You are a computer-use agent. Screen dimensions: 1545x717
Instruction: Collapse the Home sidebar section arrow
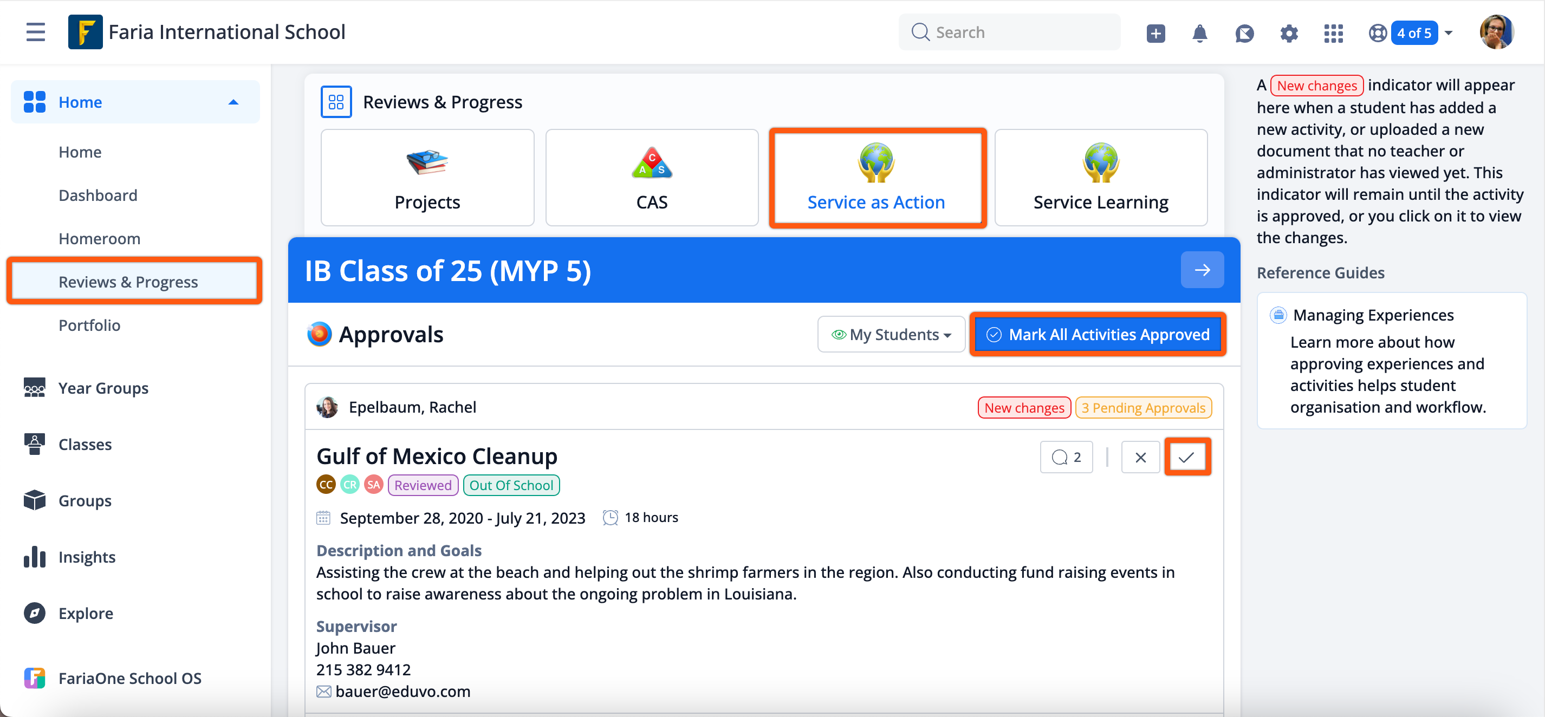pyautogui.click(x=233, y=102)
